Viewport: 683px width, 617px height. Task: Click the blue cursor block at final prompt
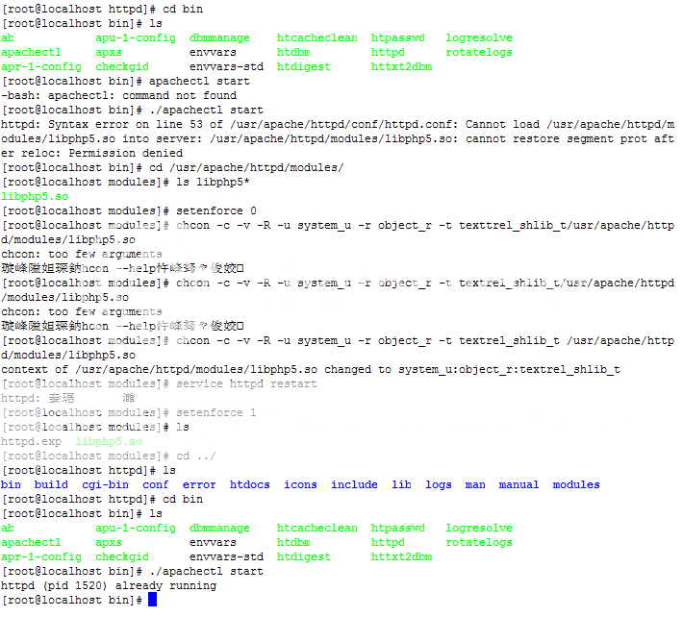pyautogui.click(x=152, y=600)
